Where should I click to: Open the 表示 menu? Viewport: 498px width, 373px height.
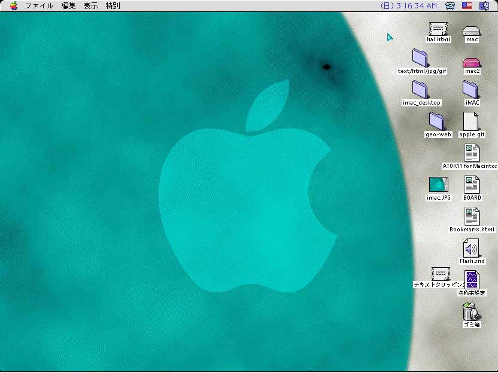(x=90, y=6)
